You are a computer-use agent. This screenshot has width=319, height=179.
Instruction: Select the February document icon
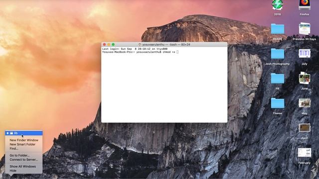pos(305,153)
